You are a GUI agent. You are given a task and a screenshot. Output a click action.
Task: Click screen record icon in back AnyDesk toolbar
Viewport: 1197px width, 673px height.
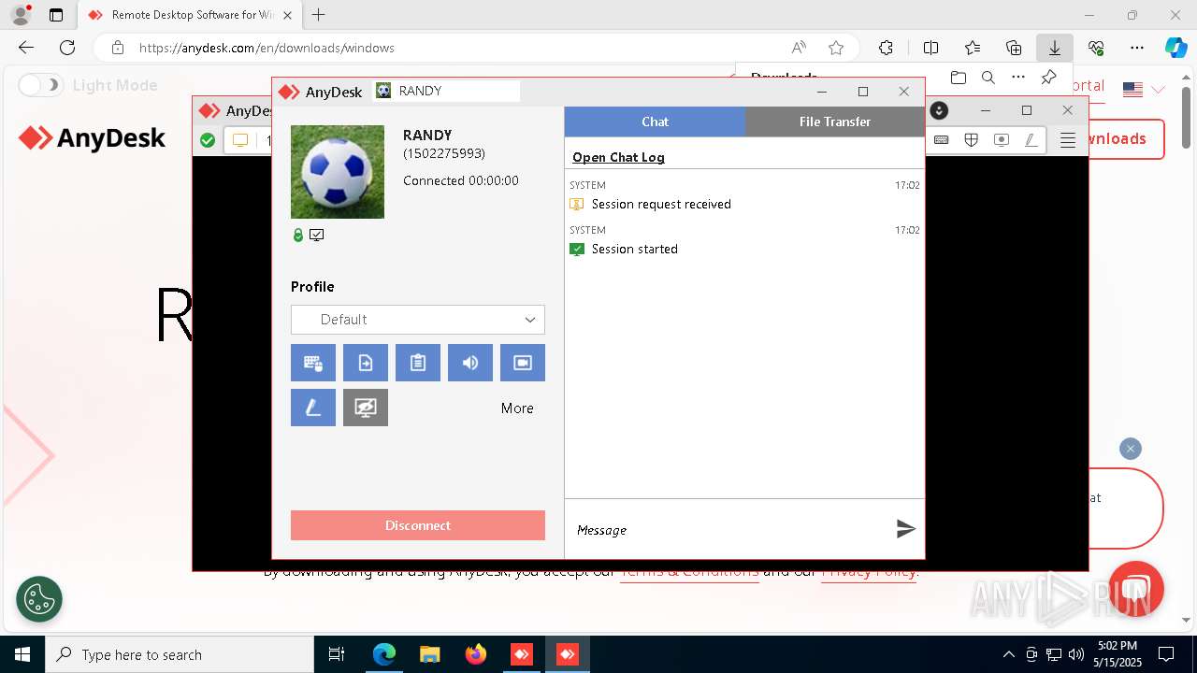coord(1002,140)
